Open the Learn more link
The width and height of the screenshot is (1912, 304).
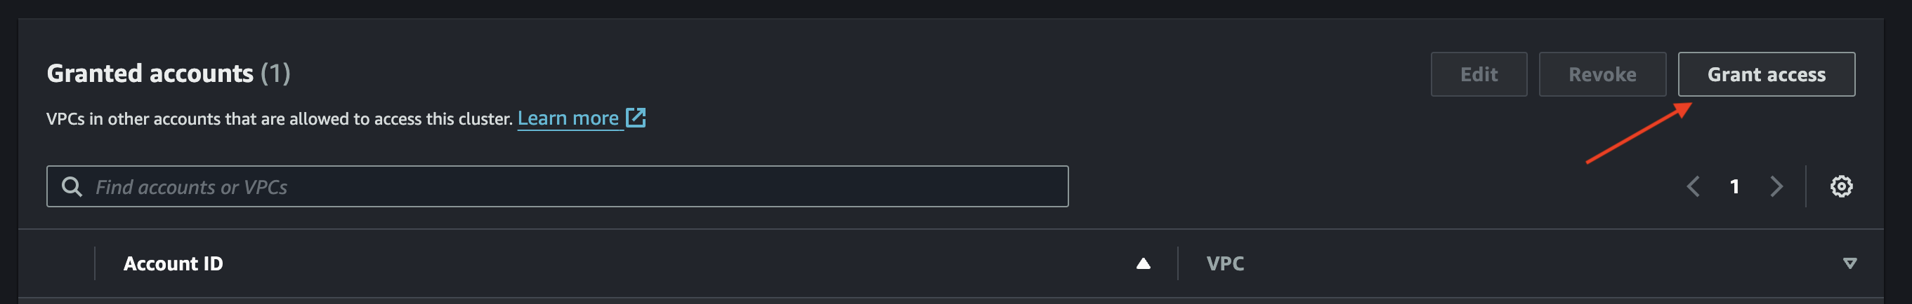pyautogui.click(x=568, y=118)
